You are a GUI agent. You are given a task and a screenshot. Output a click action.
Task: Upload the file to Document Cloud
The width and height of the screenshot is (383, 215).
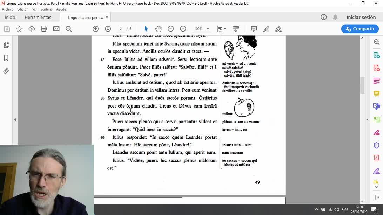pos(32,29)
